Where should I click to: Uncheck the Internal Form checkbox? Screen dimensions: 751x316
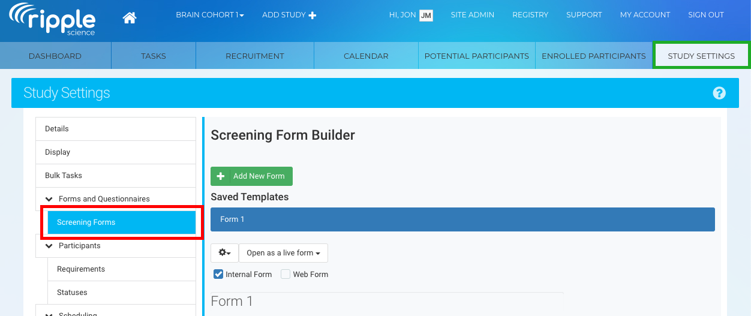pyautogui.click(x=218, y=274)
